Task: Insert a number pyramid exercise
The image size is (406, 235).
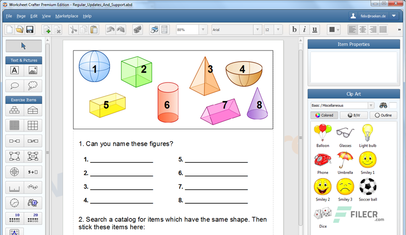Action: click(x=15, y=110)
